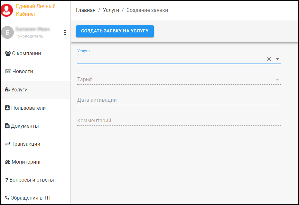The image size is (299, 205).
Task: Click the gauge icon beside Мониторинг
Action: coord(8,162)
